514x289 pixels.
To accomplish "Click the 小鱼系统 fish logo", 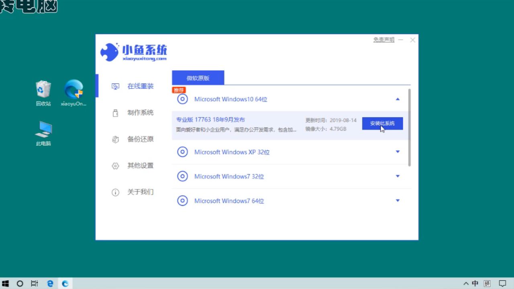I will 109,52.
